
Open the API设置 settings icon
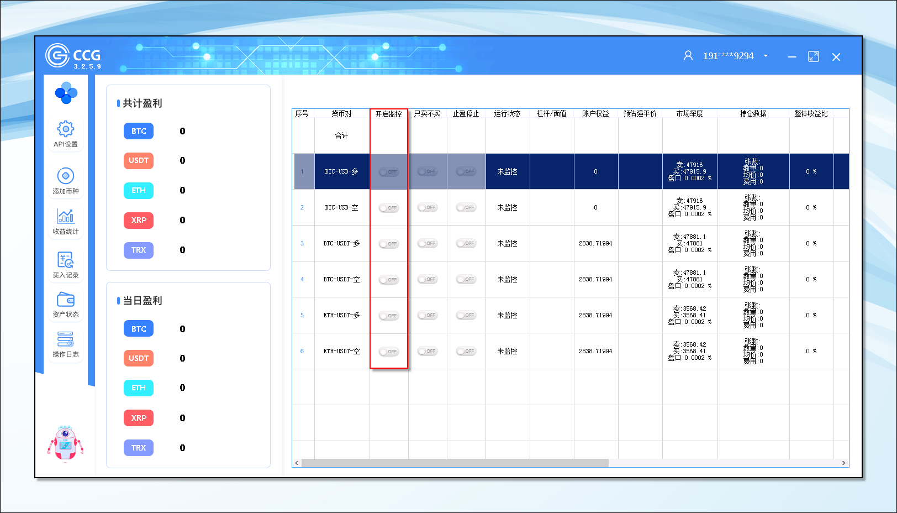(x=65, y=129)
